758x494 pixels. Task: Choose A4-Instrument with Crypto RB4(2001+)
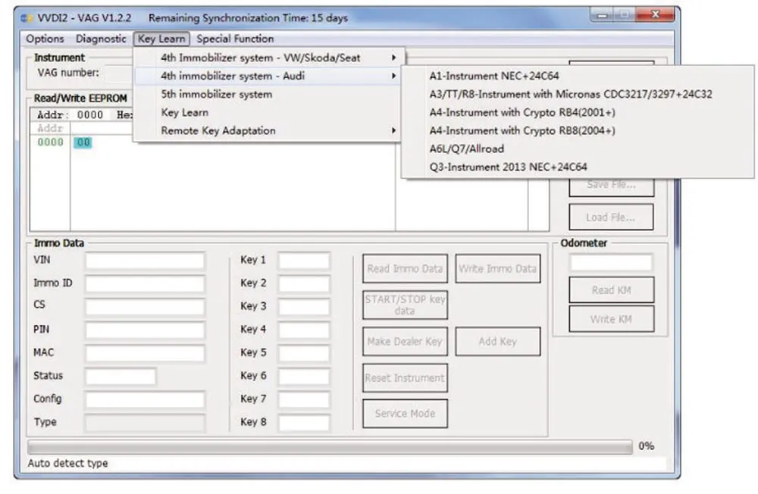click(577, 113)
